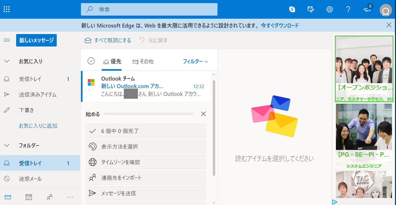Switch to the その他 tab
Viewport: 396px width, 205px height.
(143, 62)
